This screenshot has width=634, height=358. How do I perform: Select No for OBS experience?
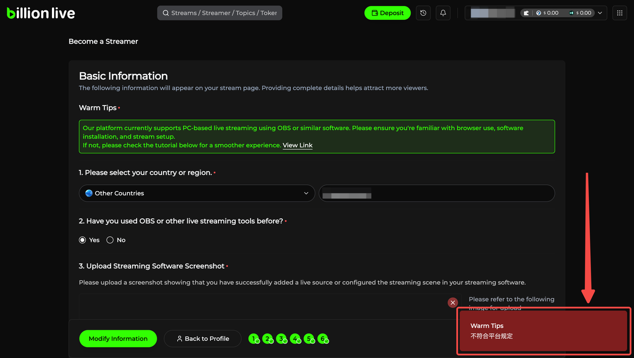(x=110, y=240)
